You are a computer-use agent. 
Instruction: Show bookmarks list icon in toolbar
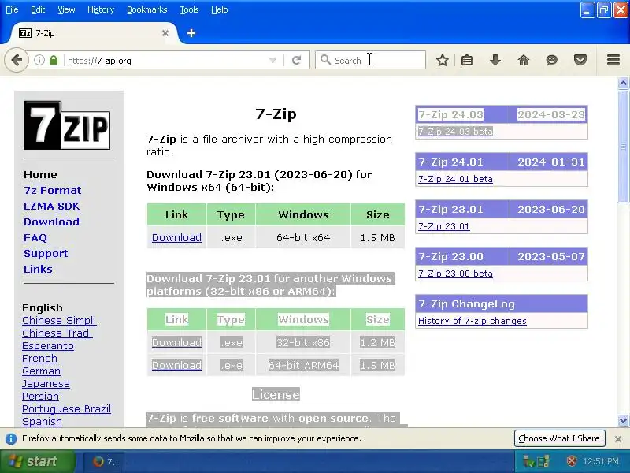click(467, 61)
